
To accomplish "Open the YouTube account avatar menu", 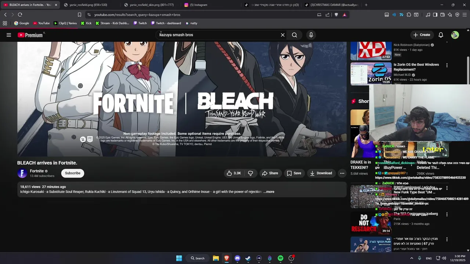I will (x=455, y=35).
